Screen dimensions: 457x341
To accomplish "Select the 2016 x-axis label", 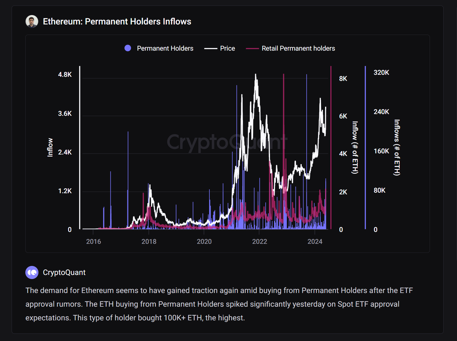I will point(93,241).
